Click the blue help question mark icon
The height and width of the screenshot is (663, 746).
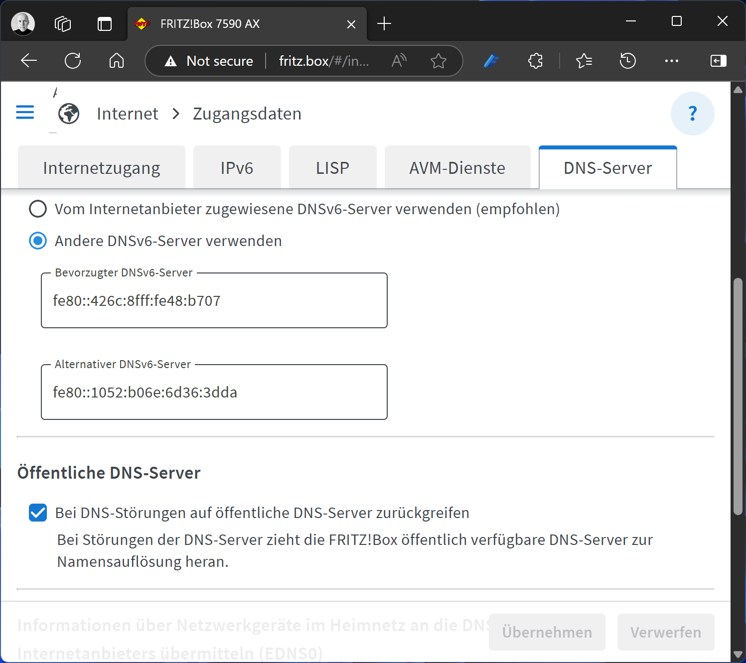pos(692,114)
